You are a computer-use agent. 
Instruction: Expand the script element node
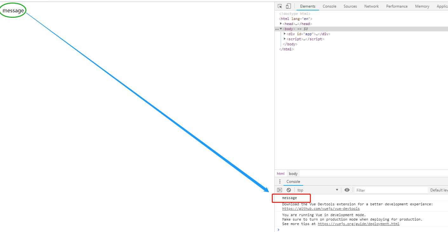click(284, 39)
